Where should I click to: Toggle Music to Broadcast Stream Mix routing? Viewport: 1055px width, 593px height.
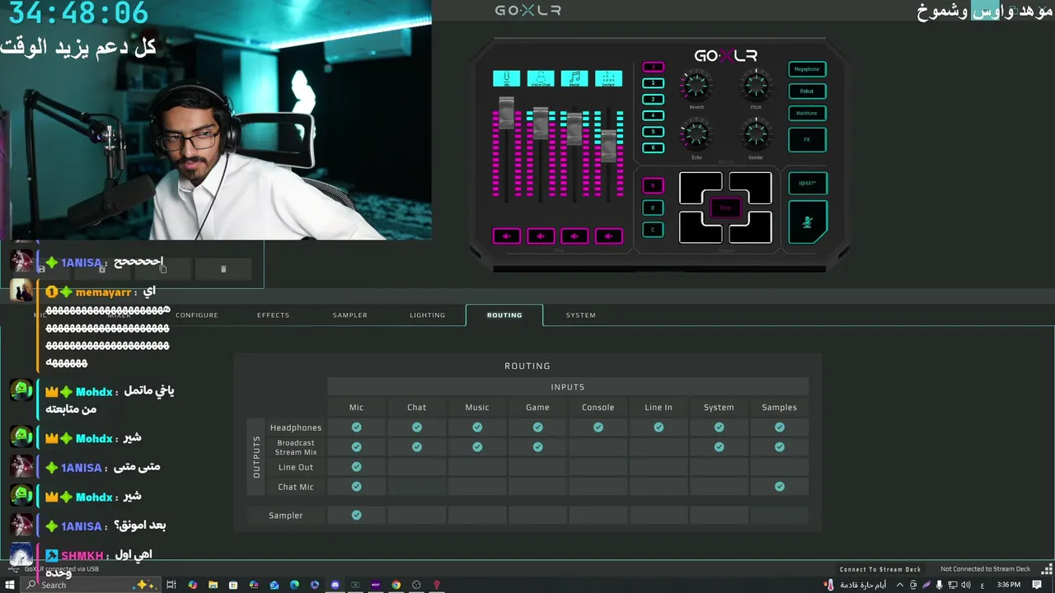point(477,447)
